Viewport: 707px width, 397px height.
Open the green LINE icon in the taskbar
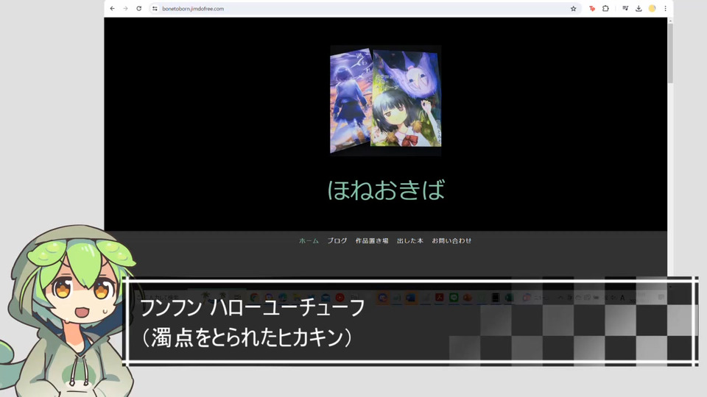[x=454, y=298]
